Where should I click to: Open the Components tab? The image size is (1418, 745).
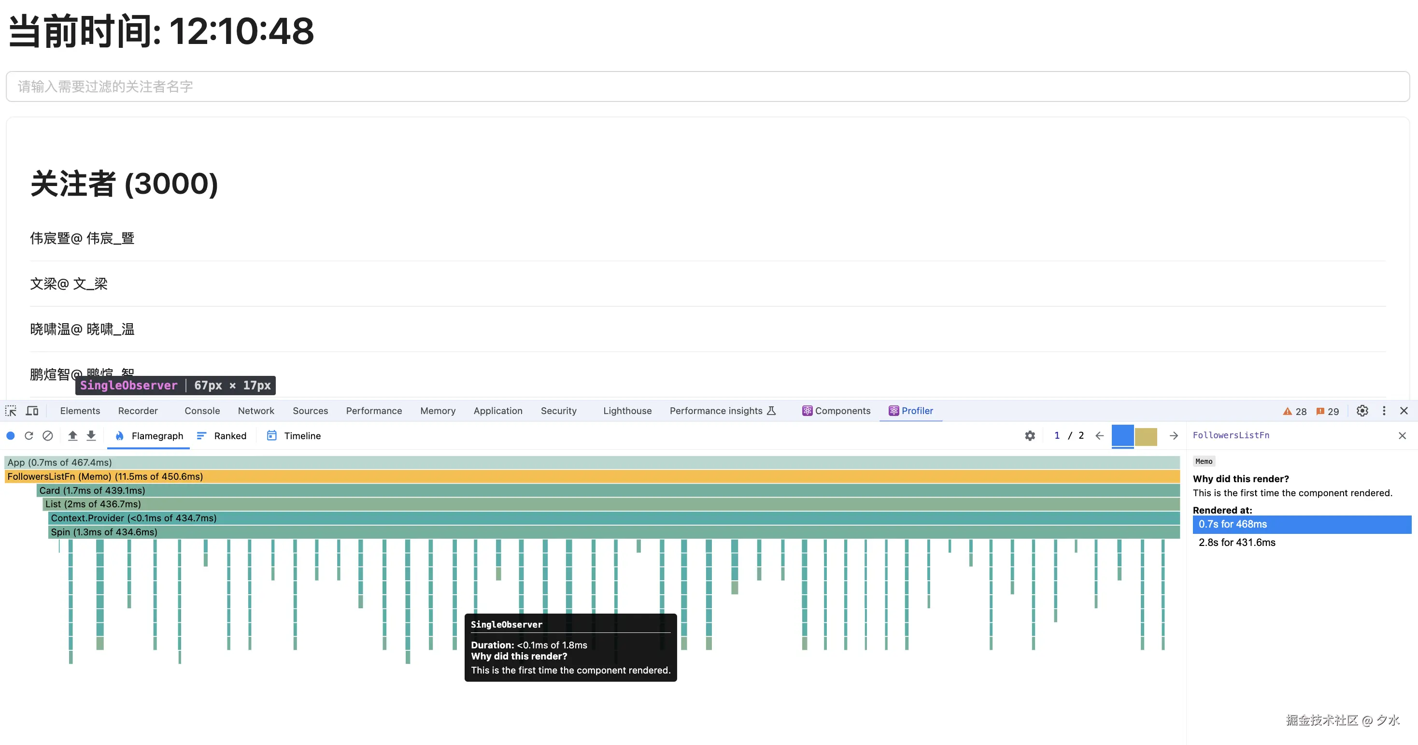point(836,411)
